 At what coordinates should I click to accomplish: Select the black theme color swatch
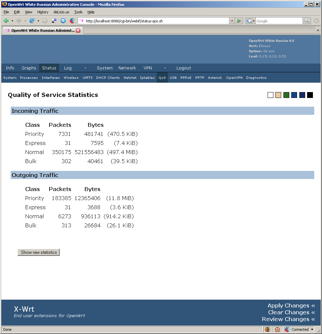(310, 95)
